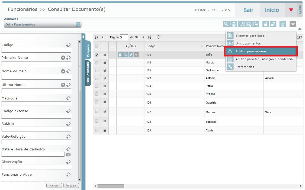Click the closed padlock lock toolbar icon
305x190 pixels.
(265, 24)
